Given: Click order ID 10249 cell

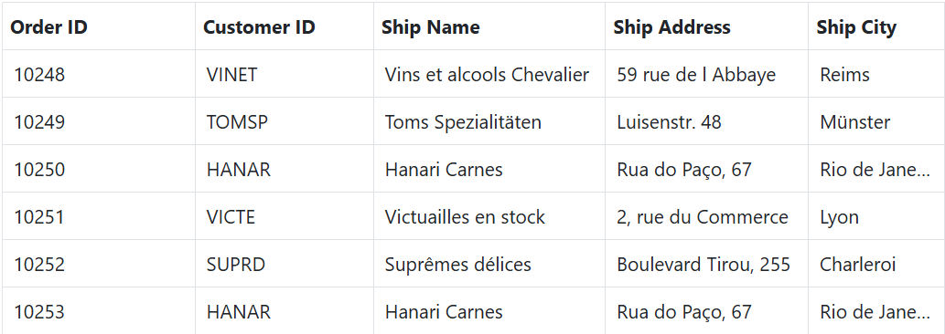Looking at the screenshot, I should [98, 121].
